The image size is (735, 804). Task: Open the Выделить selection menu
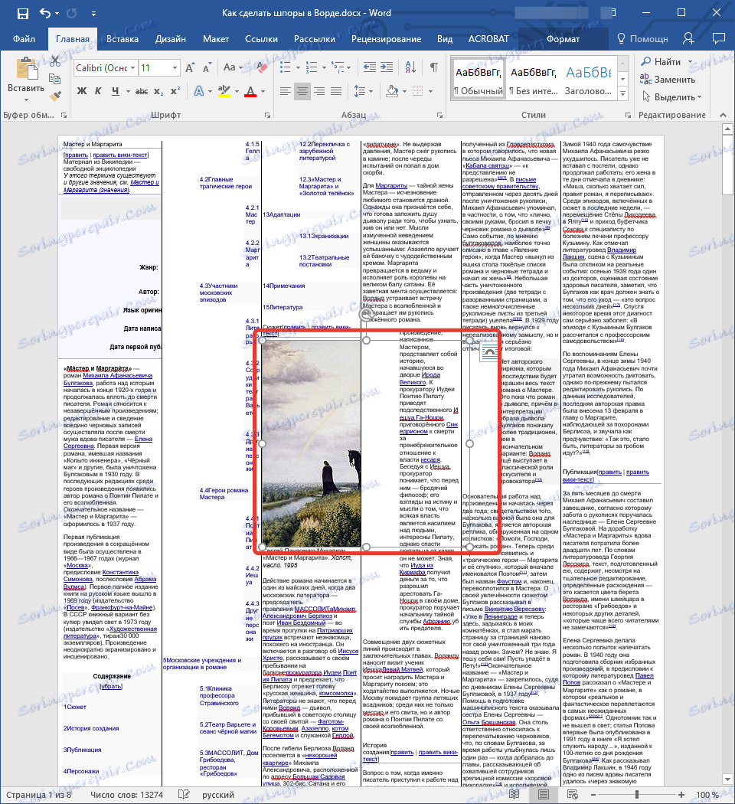[671, 97]
